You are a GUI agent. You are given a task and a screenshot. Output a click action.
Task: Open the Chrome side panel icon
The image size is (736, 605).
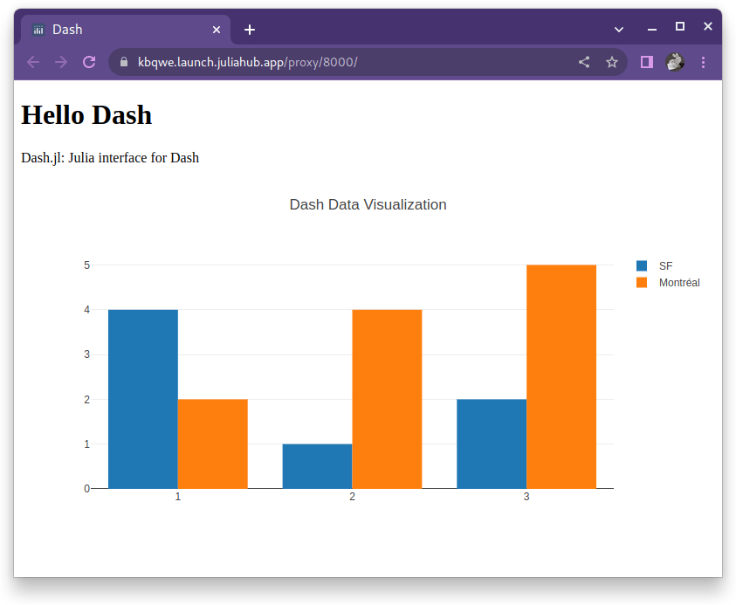coord(646,62)
